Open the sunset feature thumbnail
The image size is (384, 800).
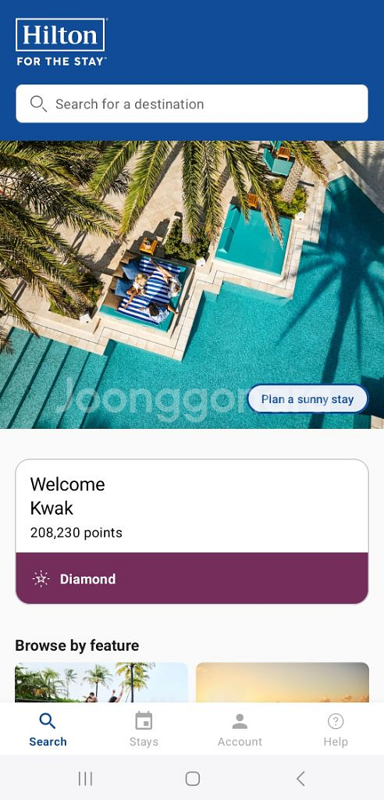[282, 682]
